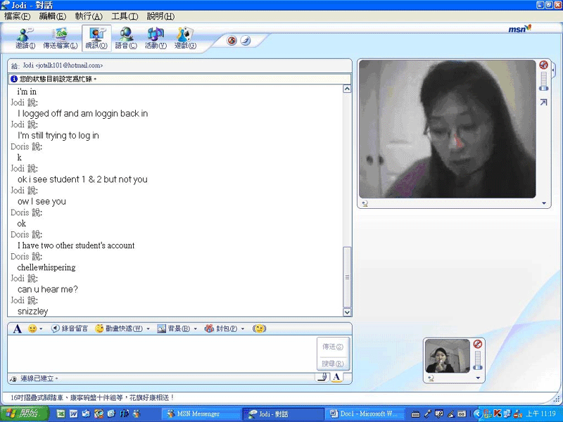Start a Voice (語音) call
The width and height of the screenshot is (563, 422).
tap(126, 39)
